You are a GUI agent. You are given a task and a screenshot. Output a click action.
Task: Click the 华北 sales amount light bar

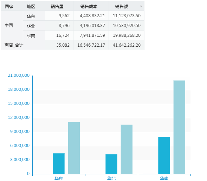(x=127, y=149)
